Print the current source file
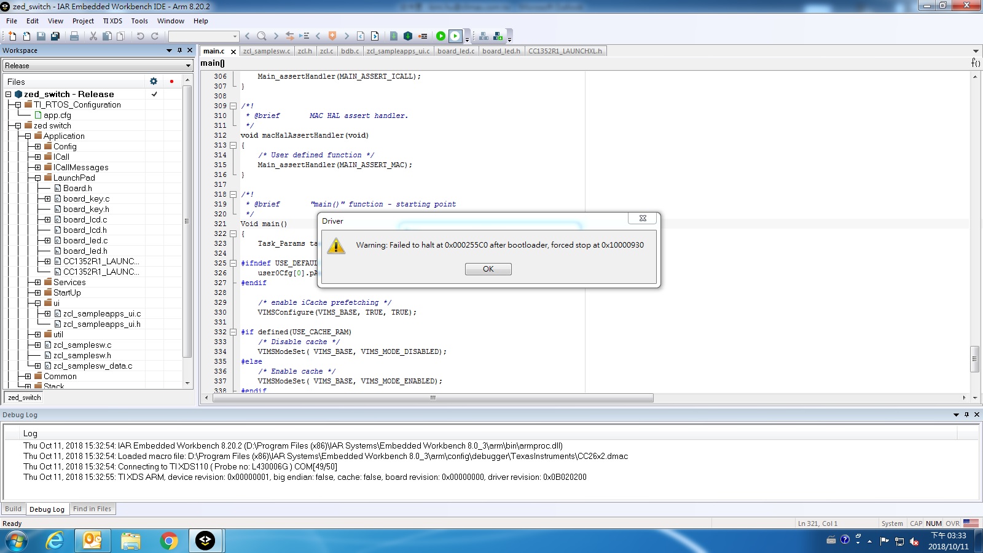The height and width of the screenshot is (553, 983). [x=74, y=36]
